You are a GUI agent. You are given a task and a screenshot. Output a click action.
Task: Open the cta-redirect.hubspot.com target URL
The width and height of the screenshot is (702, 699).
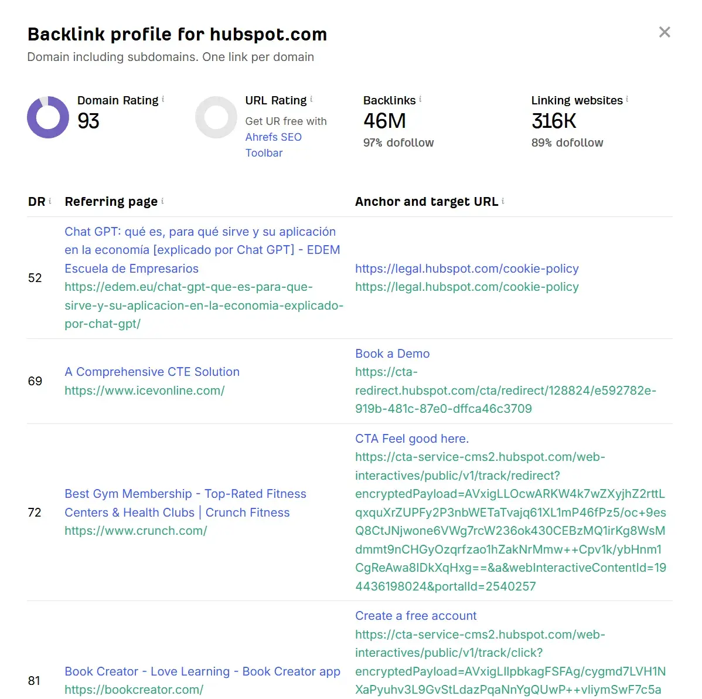coord(505,390)
